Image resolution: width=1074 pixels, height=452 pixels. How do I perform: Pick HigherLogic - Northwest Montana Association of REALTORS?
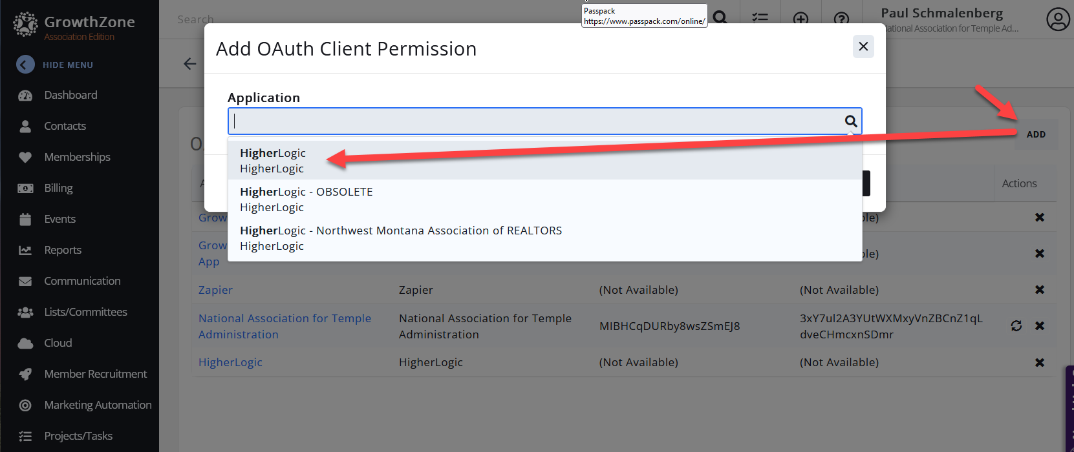(x=400, y=238)
